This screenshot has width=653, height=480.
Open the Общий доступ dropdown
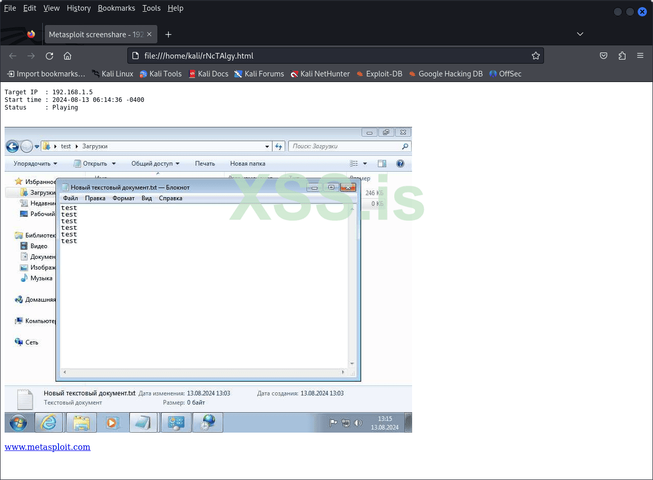click(155, 164)
